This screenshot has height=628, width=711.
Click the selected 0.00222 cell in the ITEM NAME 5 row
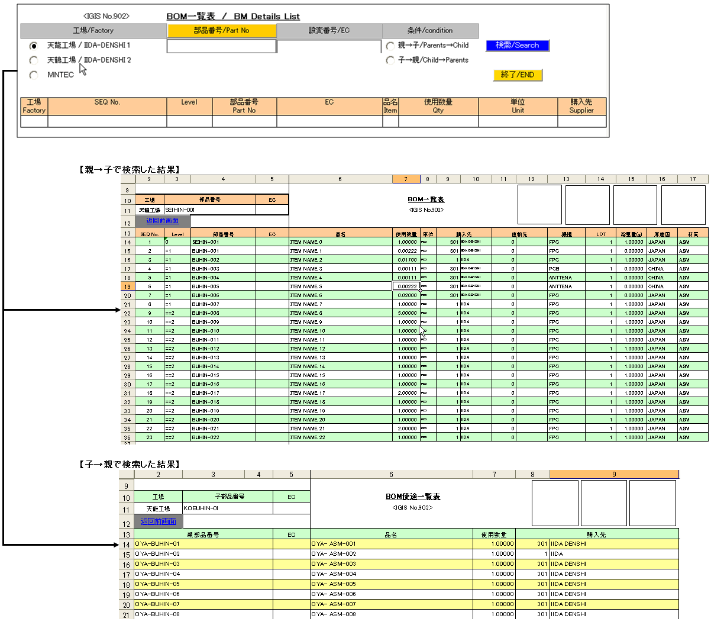pyautogui.click(x=406, y=286)
